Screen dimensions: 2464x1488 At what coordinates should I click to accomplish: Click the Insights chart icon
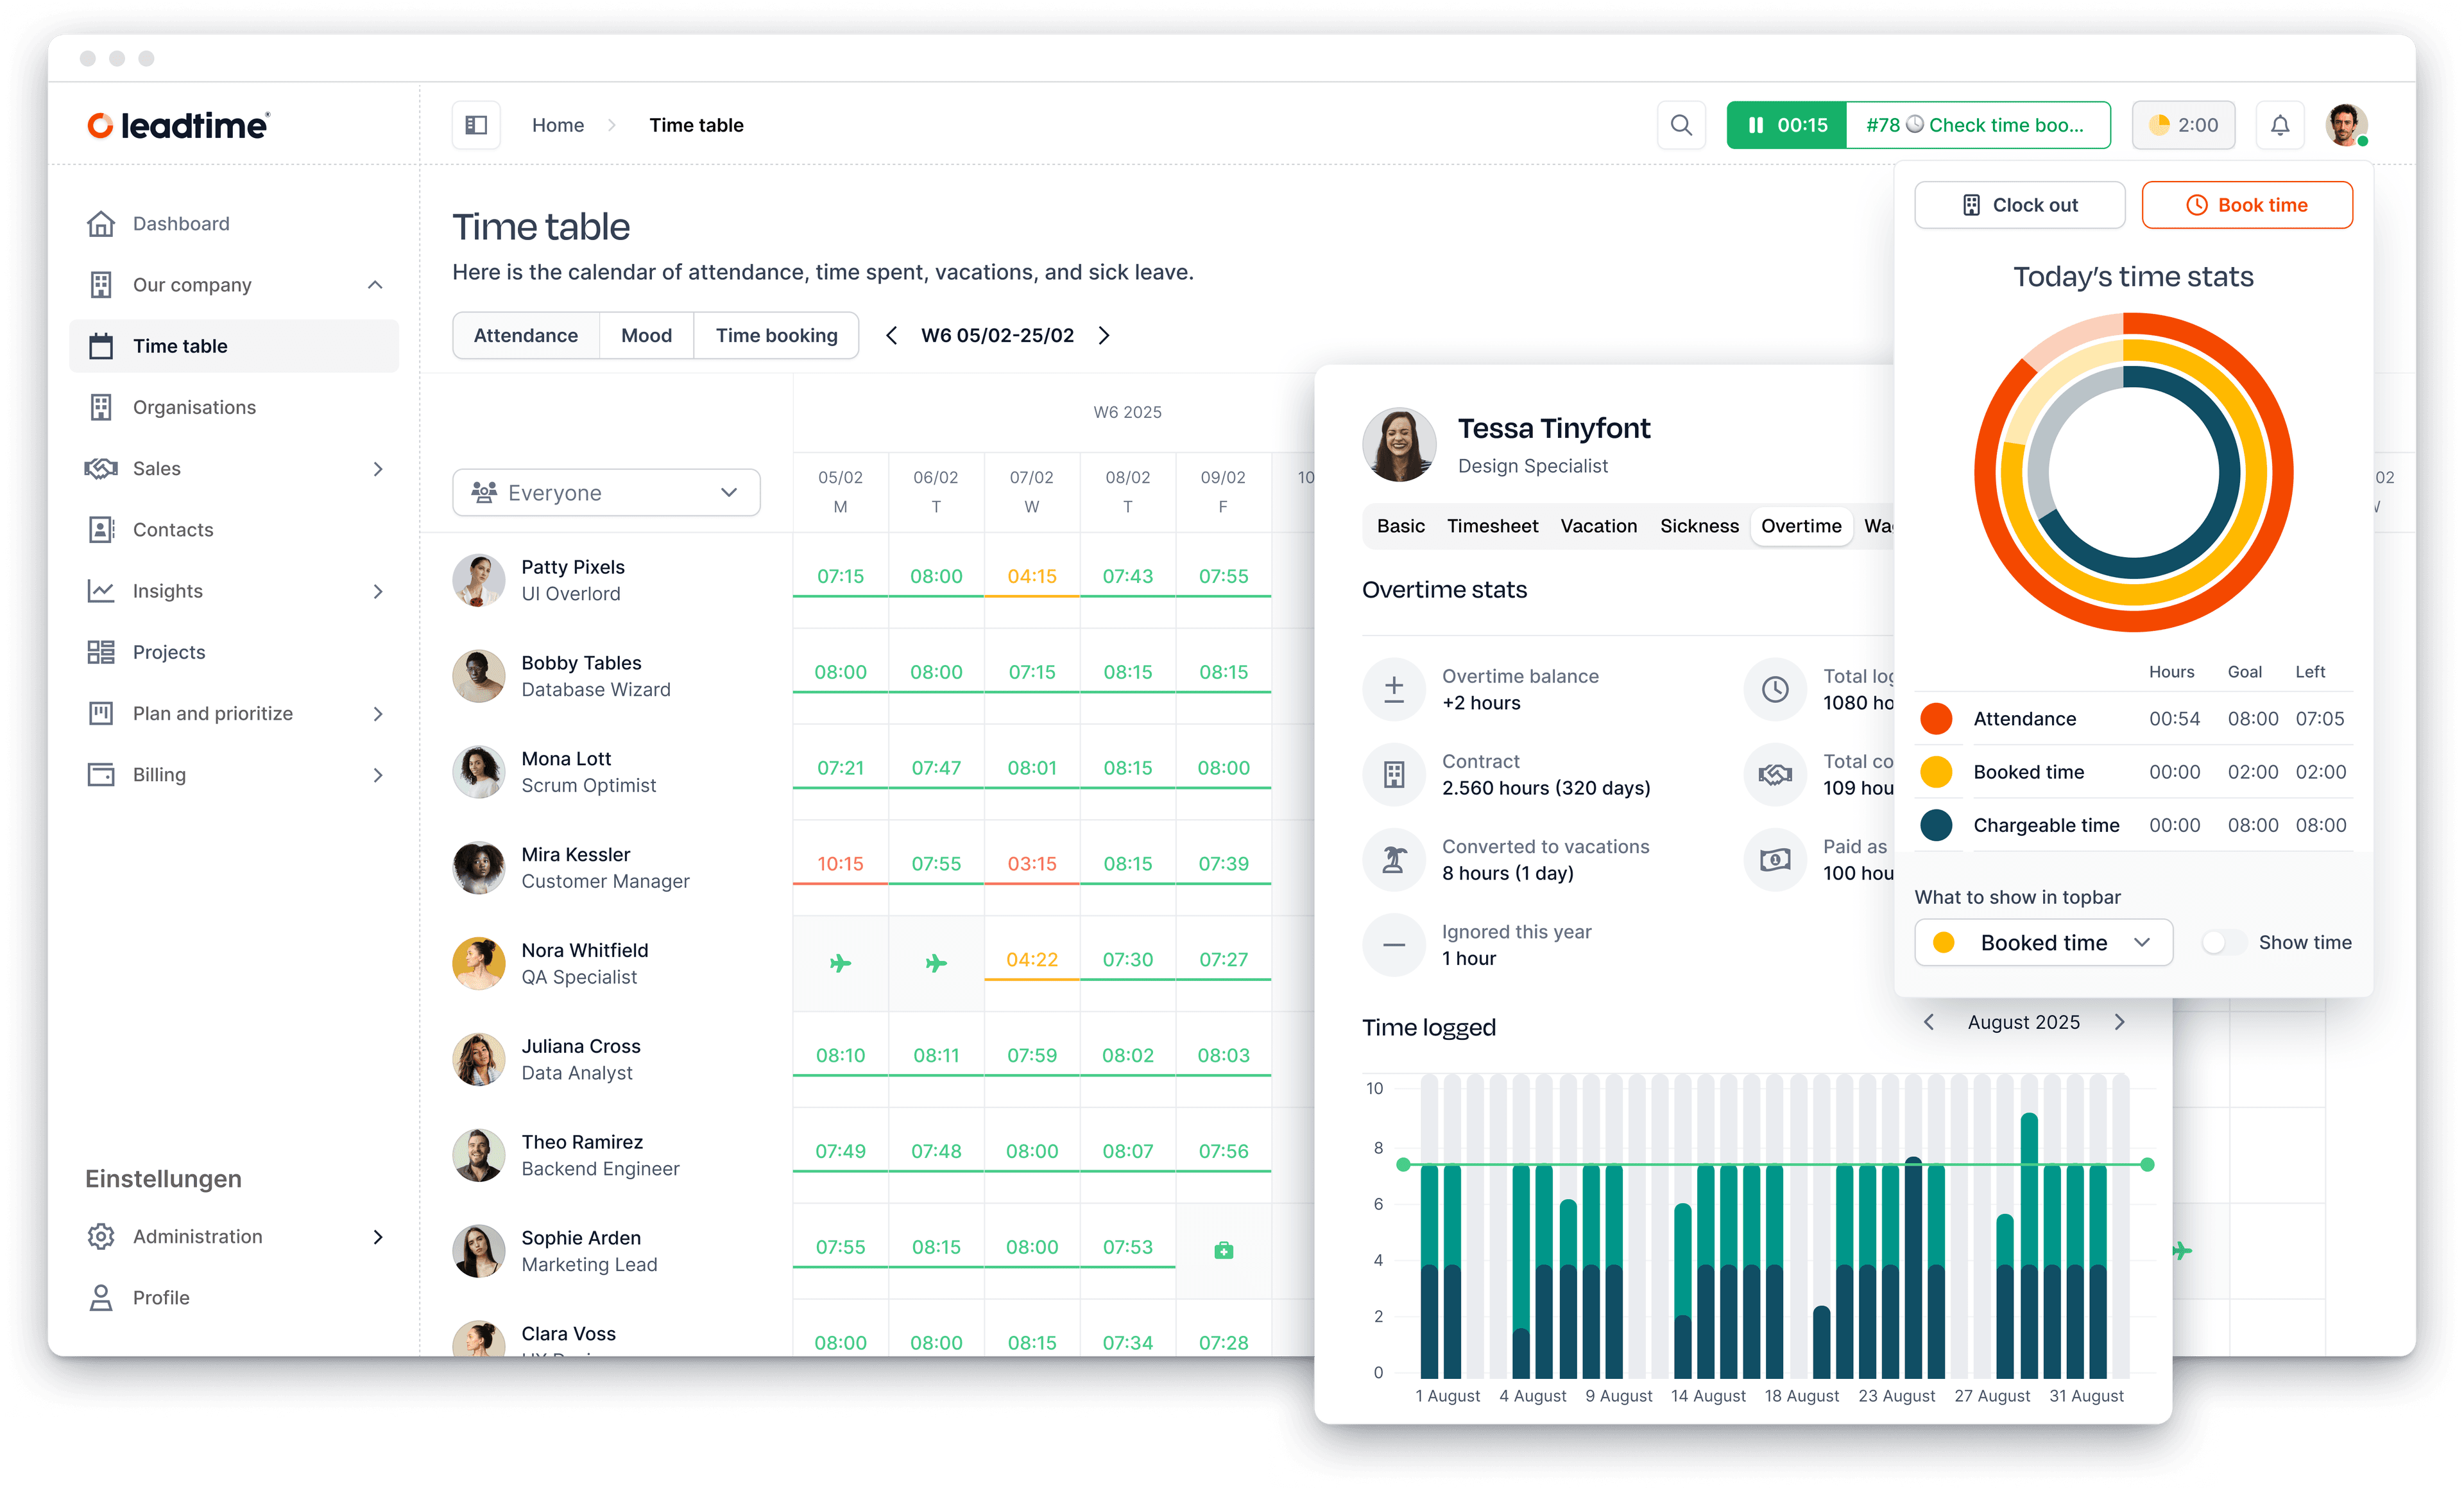click(x=101, y=591)
